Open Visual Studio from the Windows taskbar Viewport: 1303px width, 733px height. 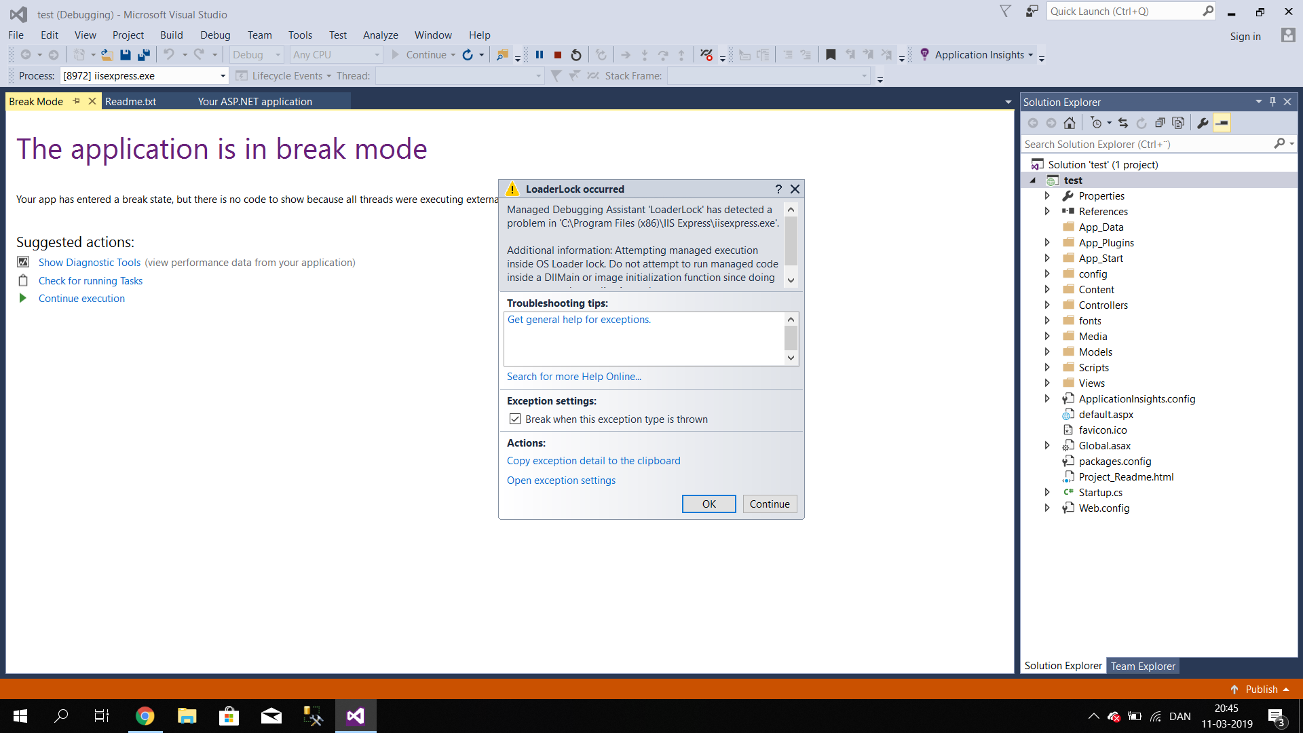coord(356,716)
